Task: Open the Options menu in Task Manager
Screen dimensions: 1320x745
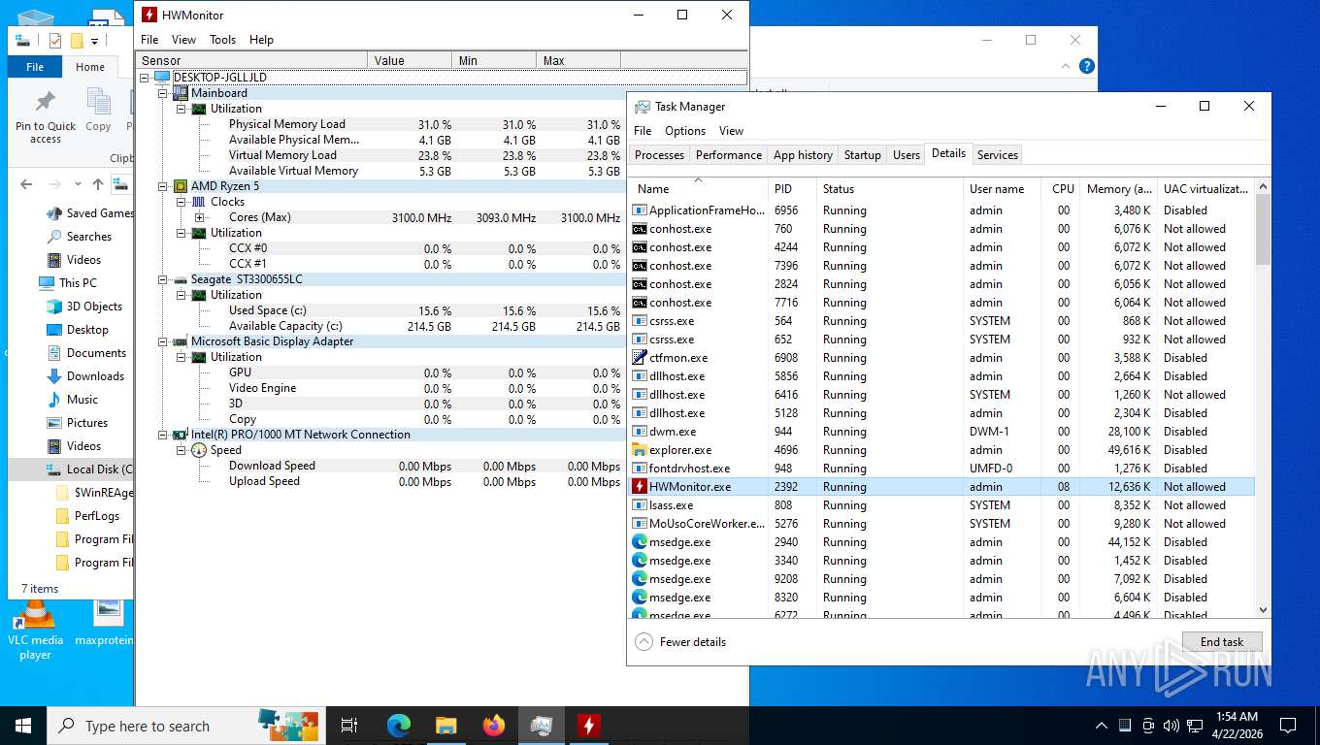Action: click(x=685, y=131)
